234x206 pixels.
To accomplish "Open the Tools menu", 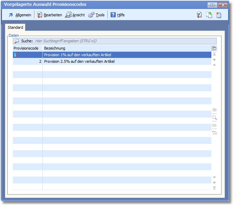I will coord(96,15).
